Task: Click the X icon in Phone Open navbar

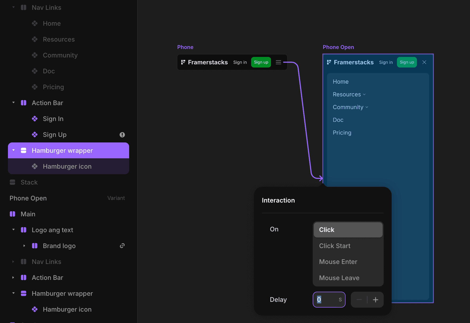Action: [424, 62]
